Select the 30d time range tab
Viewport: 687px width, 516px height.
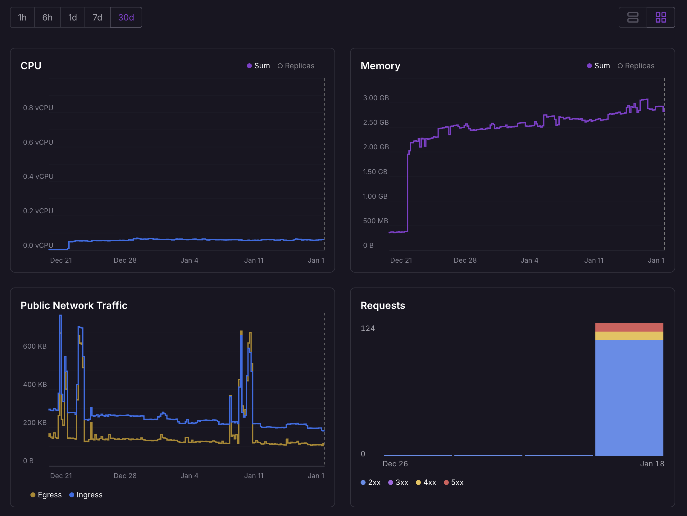click(x=126, y=17)
